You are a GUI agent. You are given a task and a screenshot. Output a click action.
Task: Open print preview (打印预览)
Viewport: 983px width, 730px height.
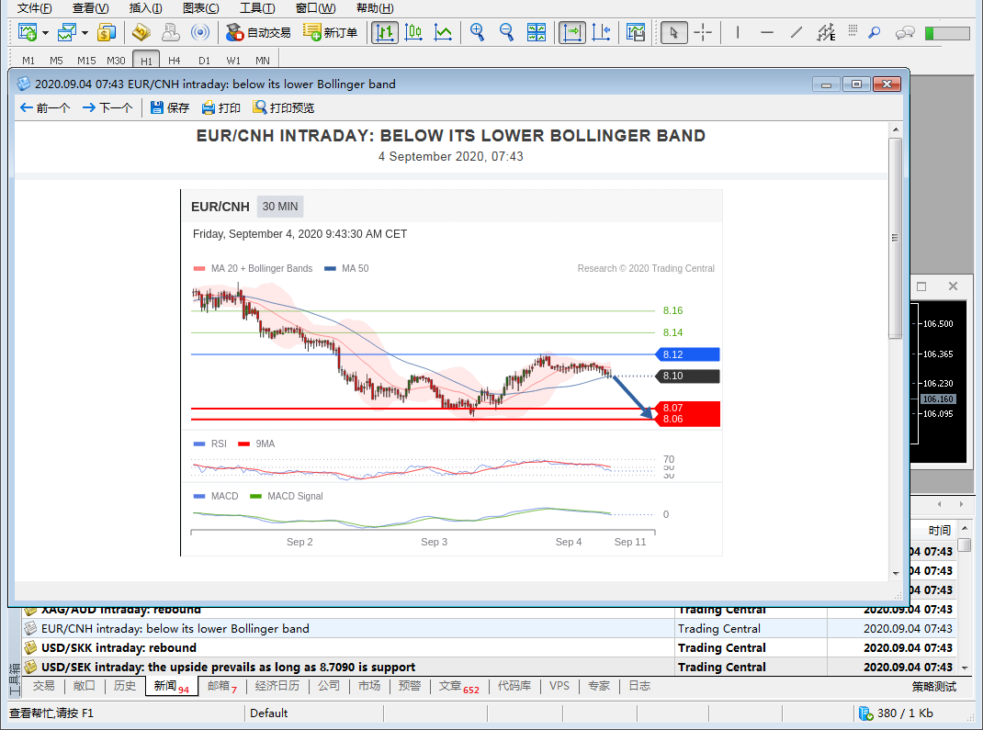pos(283,107)
